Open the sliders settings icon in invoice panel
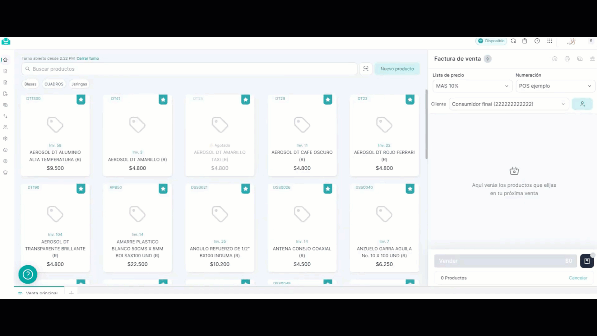 [592, 59]
